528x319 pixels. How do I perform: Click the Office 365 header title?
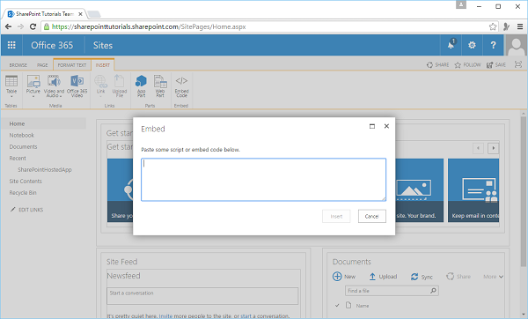point(52,45)
